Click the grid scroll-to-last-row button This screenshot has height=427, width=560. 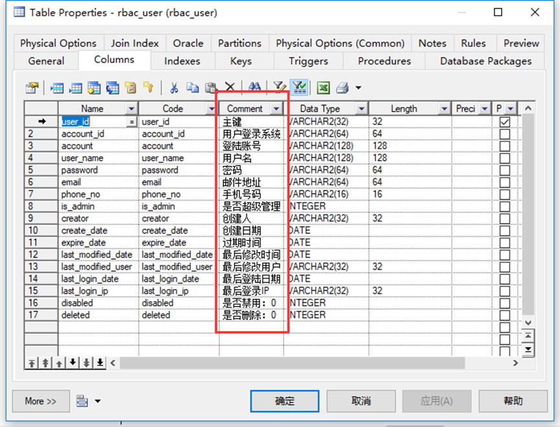[x=528, y=349]
